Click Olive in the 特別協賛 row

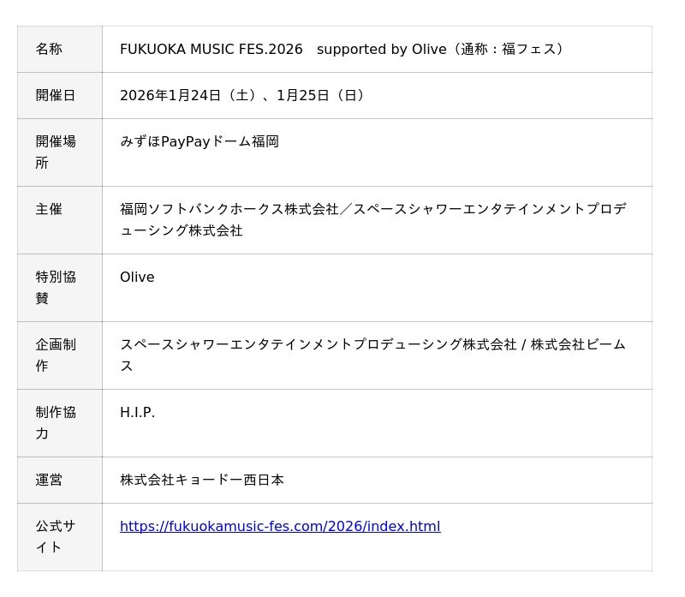137,278
